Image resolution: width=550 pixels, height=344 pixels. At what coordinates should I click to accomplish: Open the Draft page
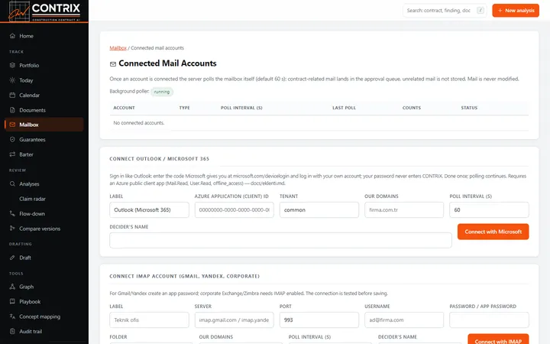point(44,258)
